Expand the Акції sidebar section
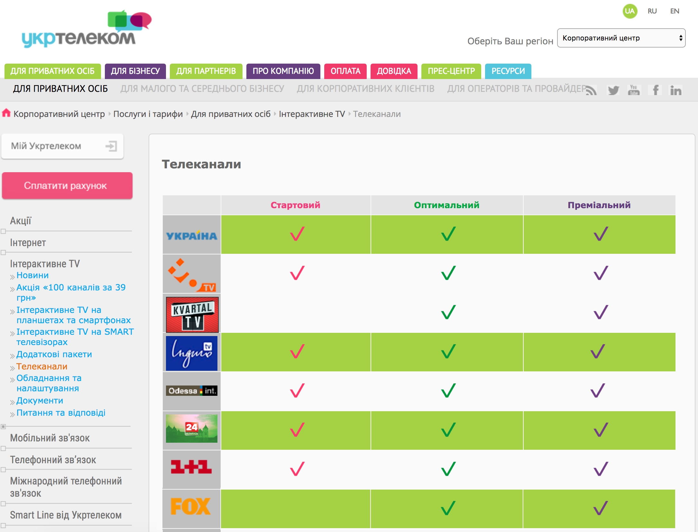The width and height of the screenshot is (698, 532). pyautogui.click(x=3, y=231)
